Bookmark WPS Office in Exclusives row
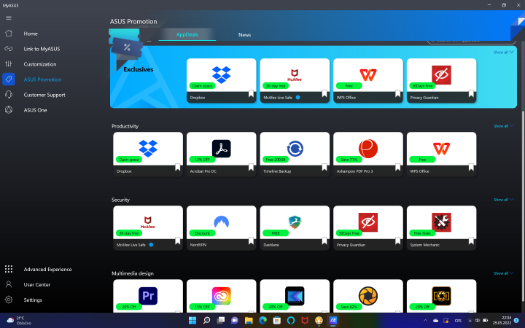This screenshot has width=525, height=328. [397, 94]
